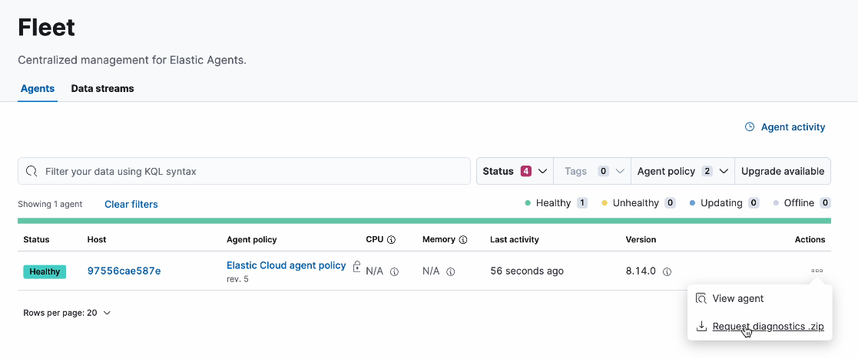Expand the Tags filter dropdown
The width and height of the screenshot is (858, 358).
click(591, 172)
